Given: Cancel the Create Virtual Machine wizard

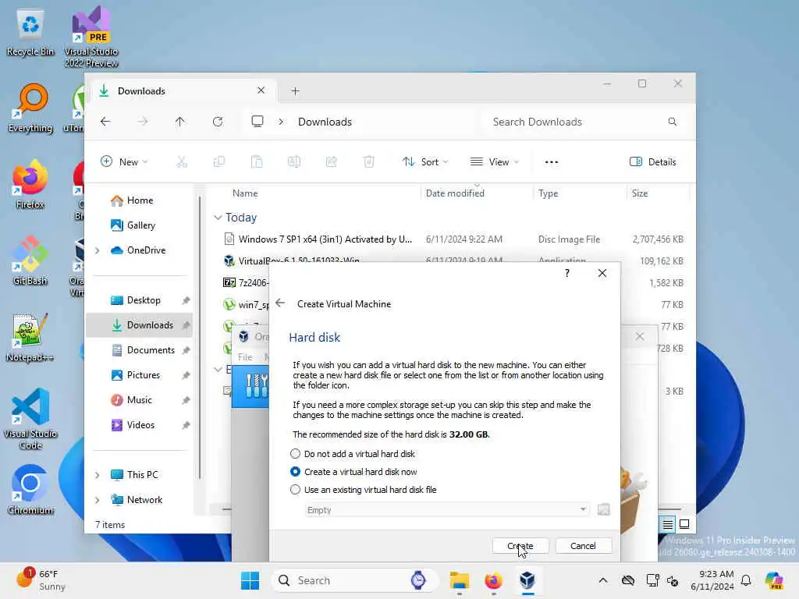Looking at the screenshot, I should [x=583, y=545].
